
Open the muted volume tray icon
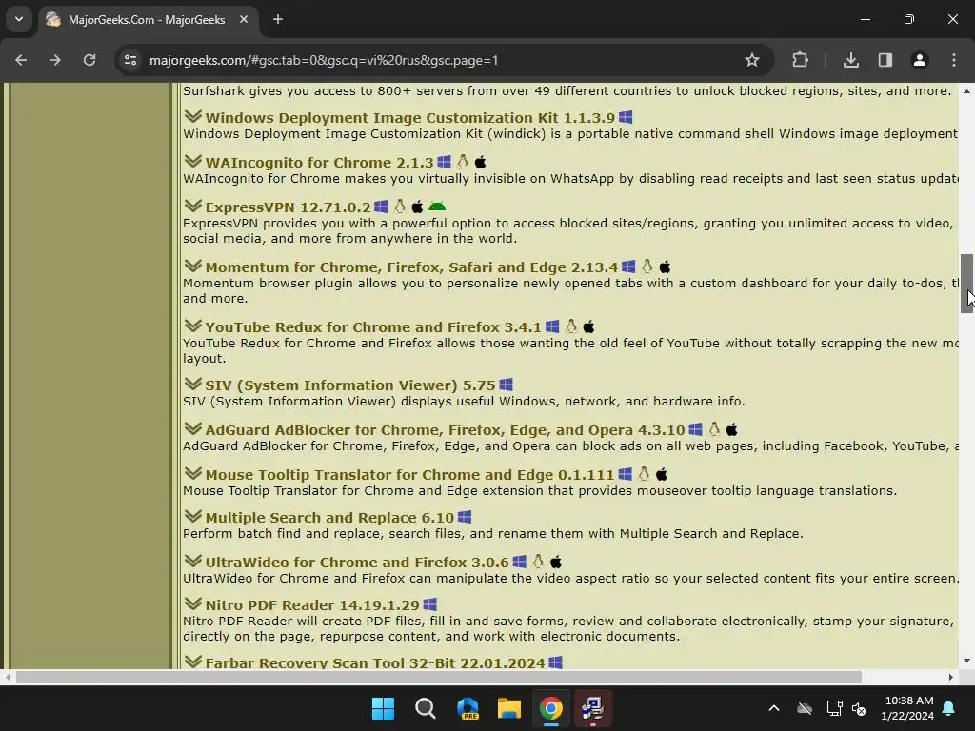[859, 708]
